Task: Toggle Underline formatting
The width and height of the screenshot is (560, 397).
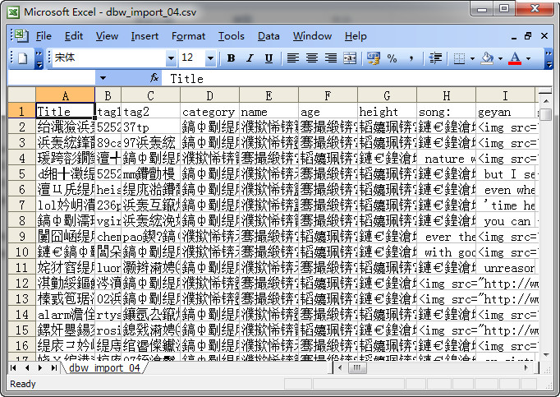Action: coord(269,58)
